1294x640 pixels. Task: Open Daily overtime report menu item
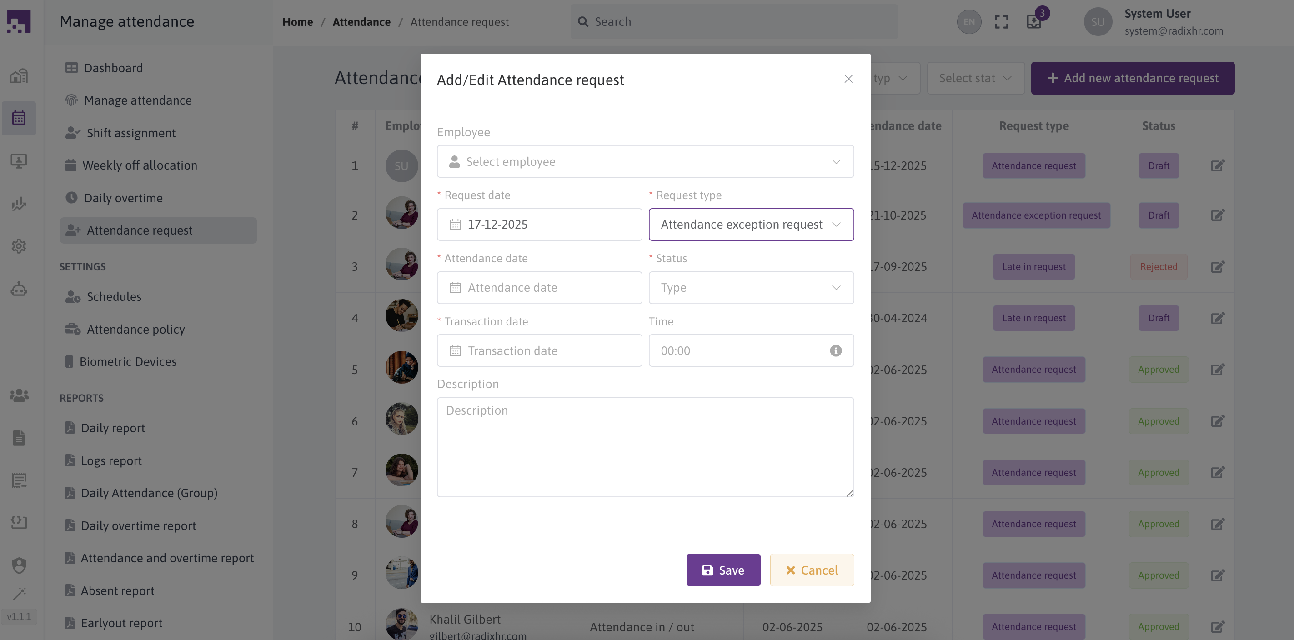138,526
